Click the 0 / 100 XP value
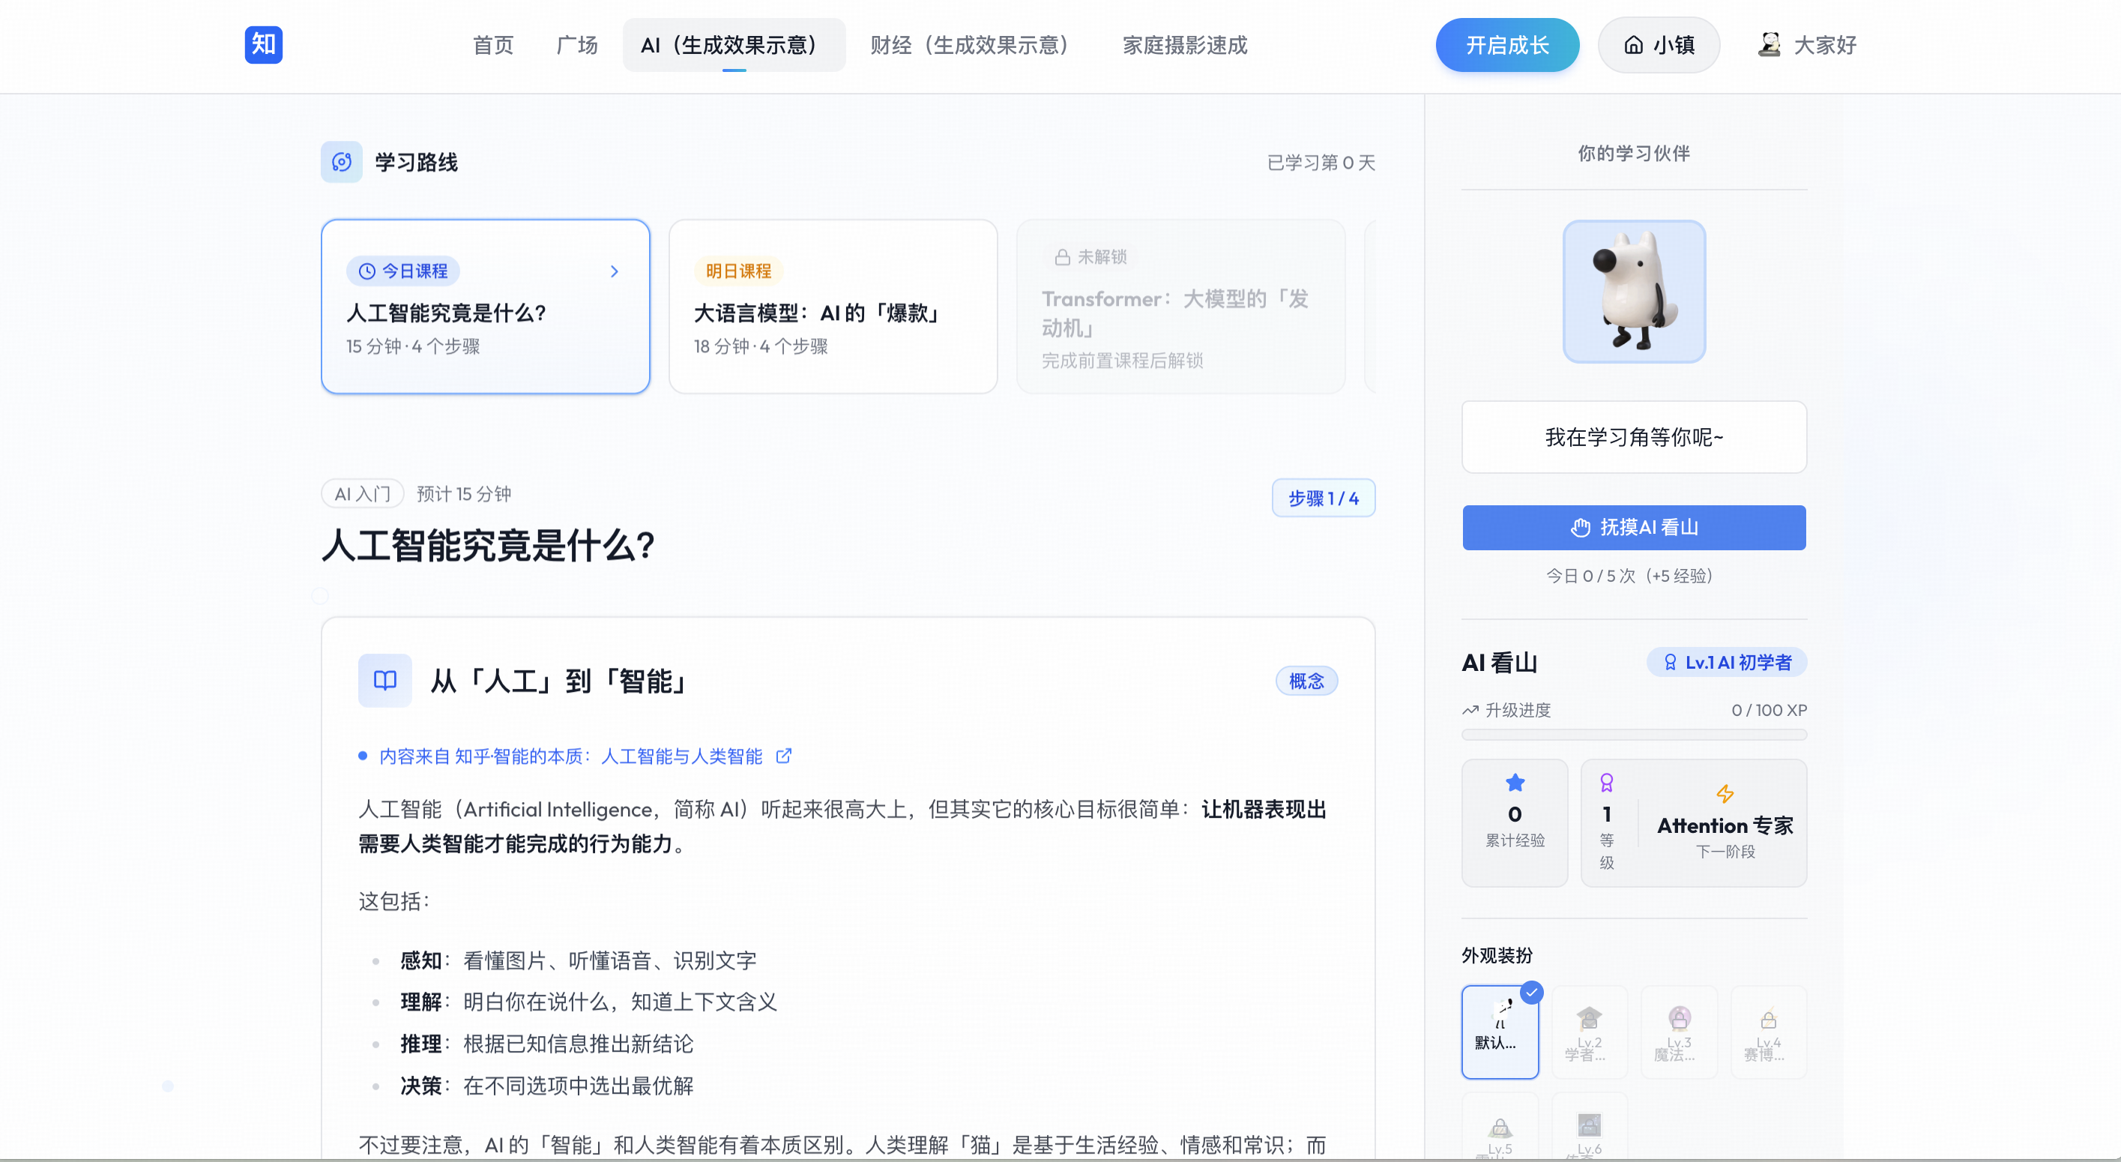 [1769, 710]
